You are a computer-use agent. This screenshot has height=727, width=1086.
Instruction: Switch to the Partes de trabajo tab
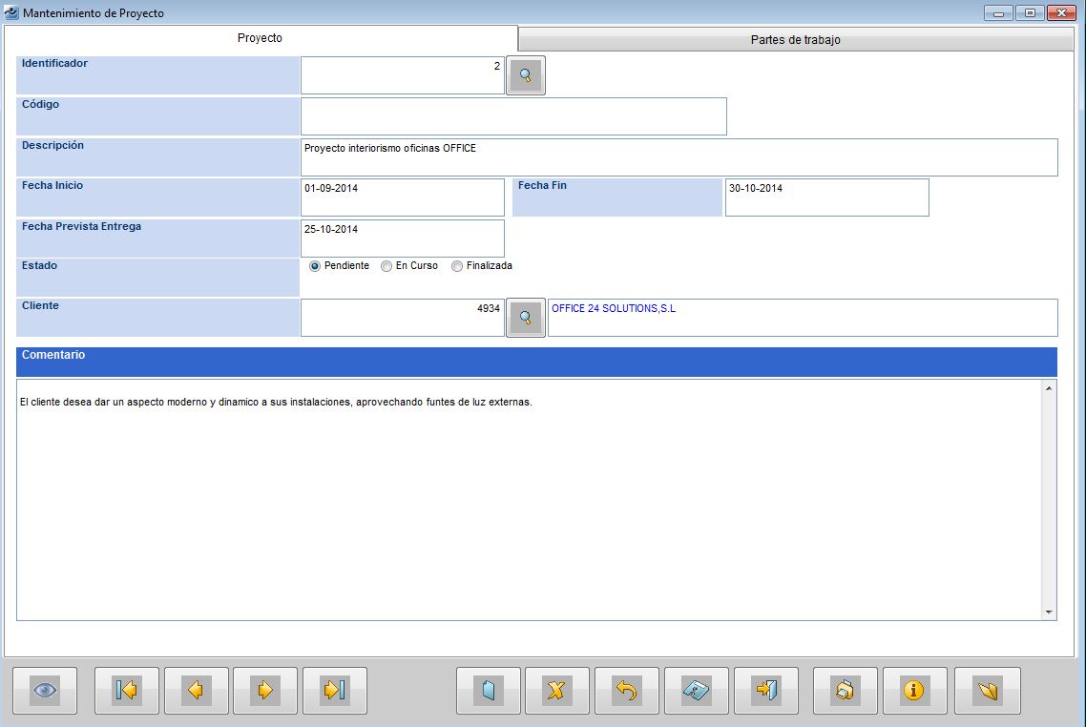coord(795,40)
